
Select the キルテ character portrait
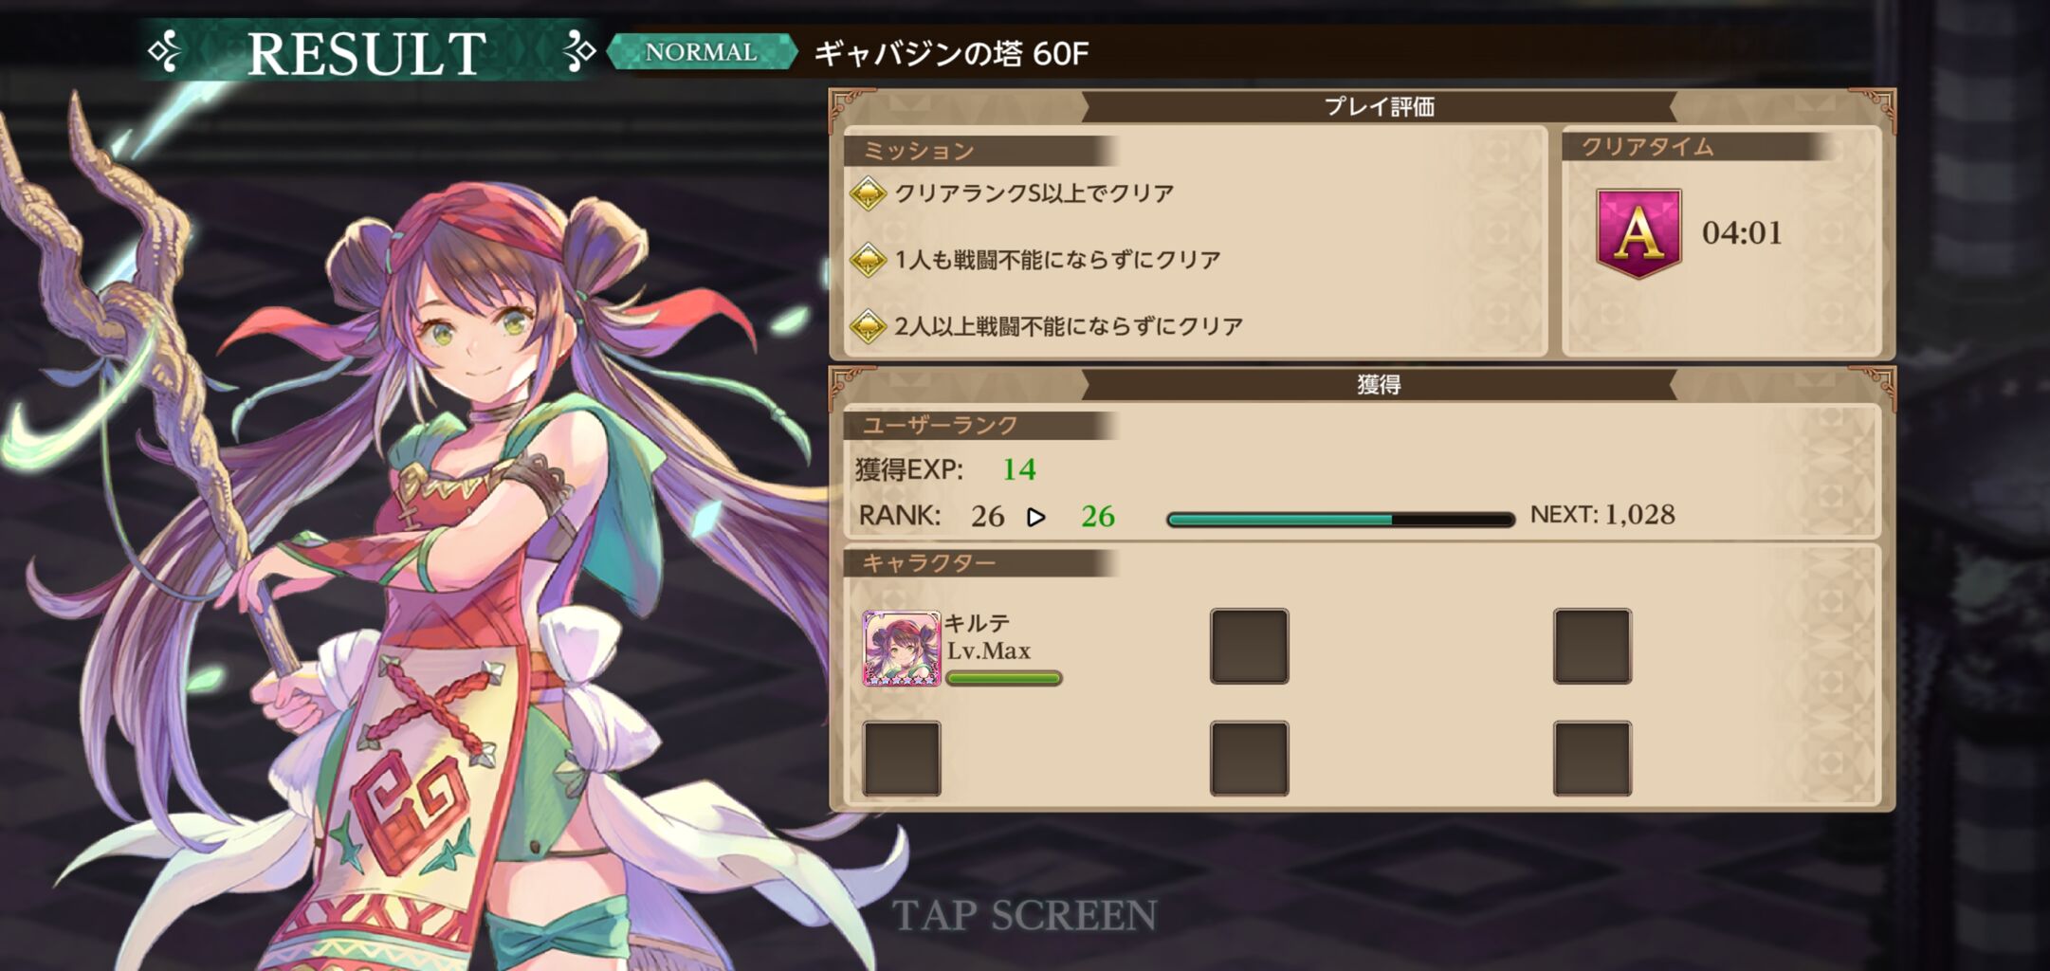[x=901, y=648]
